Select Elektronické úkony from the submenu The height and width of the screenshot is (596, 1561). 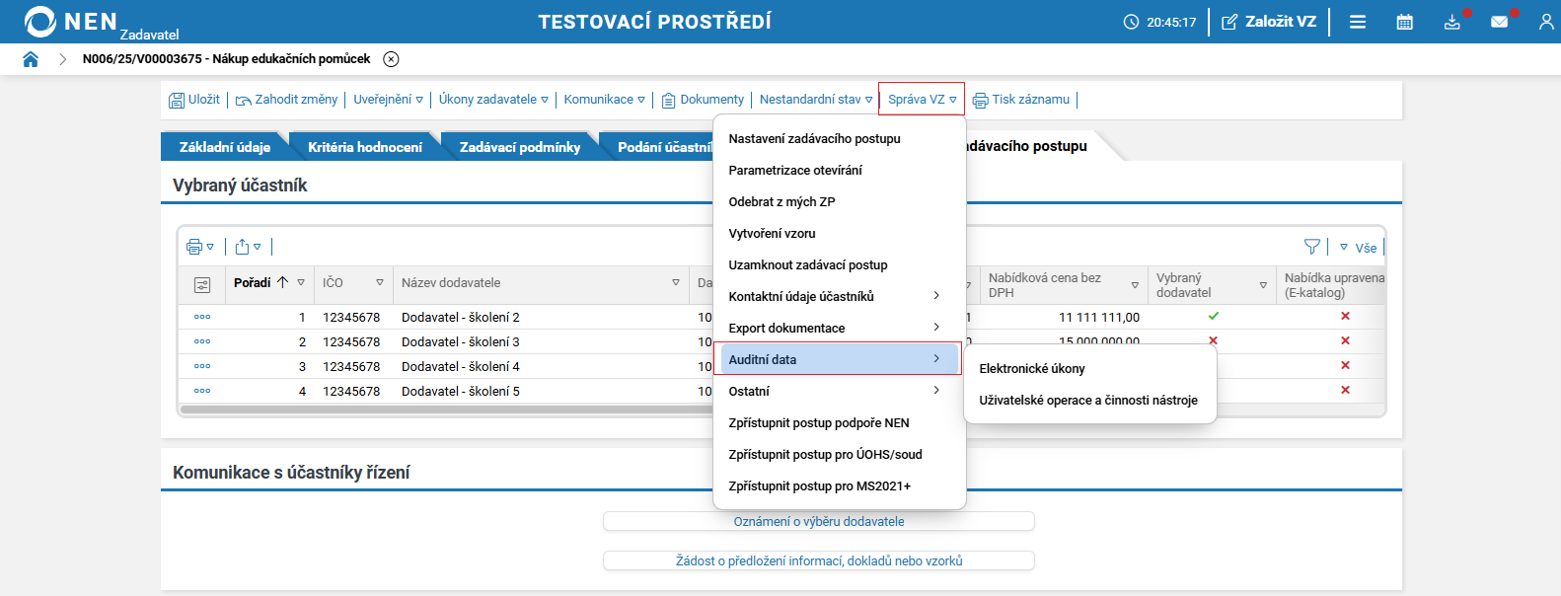1031,369
